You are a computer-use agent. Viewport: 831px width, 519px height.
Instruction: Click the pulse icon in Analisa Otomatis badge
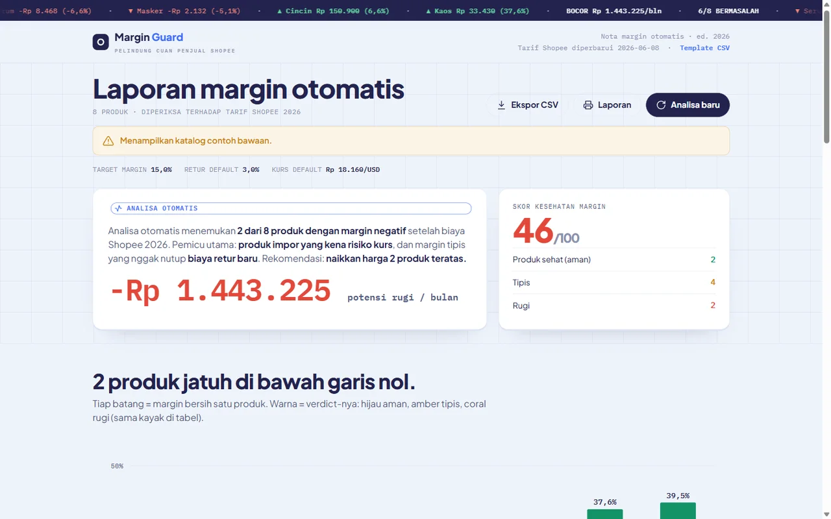(x=118, y=209)
